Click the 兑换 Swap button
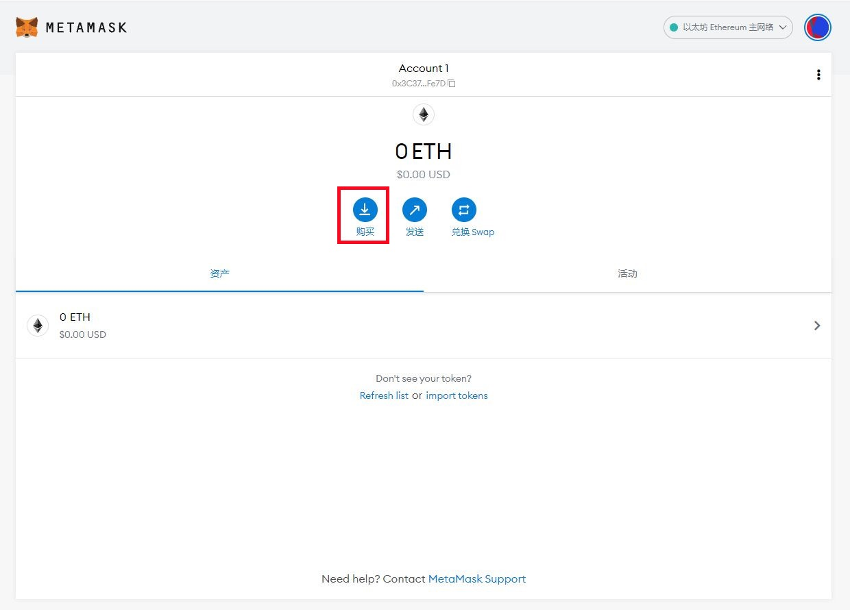This screenshot has width=850, height=610. 473,217
